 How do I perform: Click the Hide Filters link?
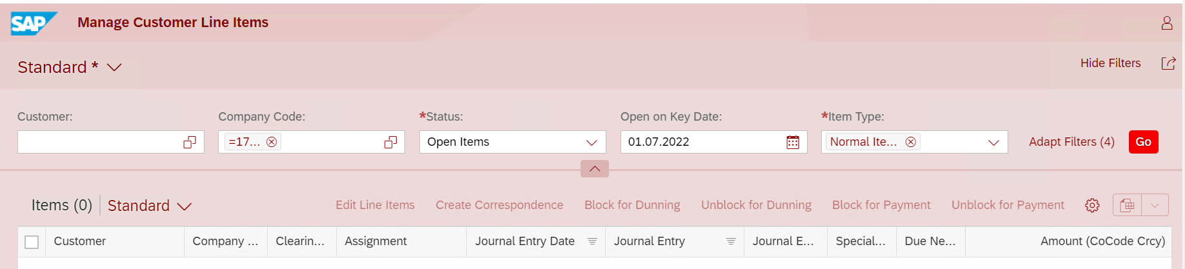tap(1110, 63)
